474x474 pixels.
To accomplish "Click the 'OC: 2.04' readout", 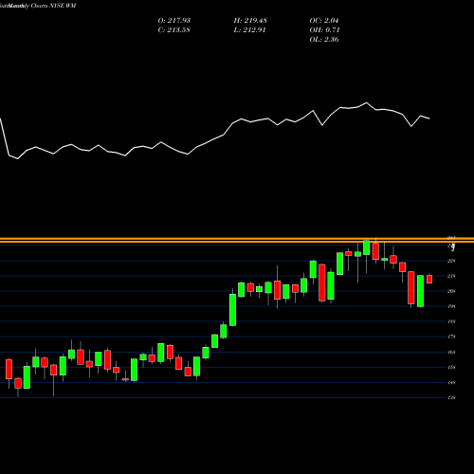I will (x=324, y=21).
